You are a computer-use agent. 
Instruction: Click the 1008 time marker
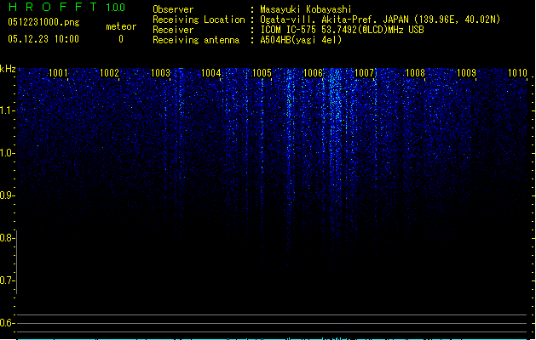(x=415, y=72)
